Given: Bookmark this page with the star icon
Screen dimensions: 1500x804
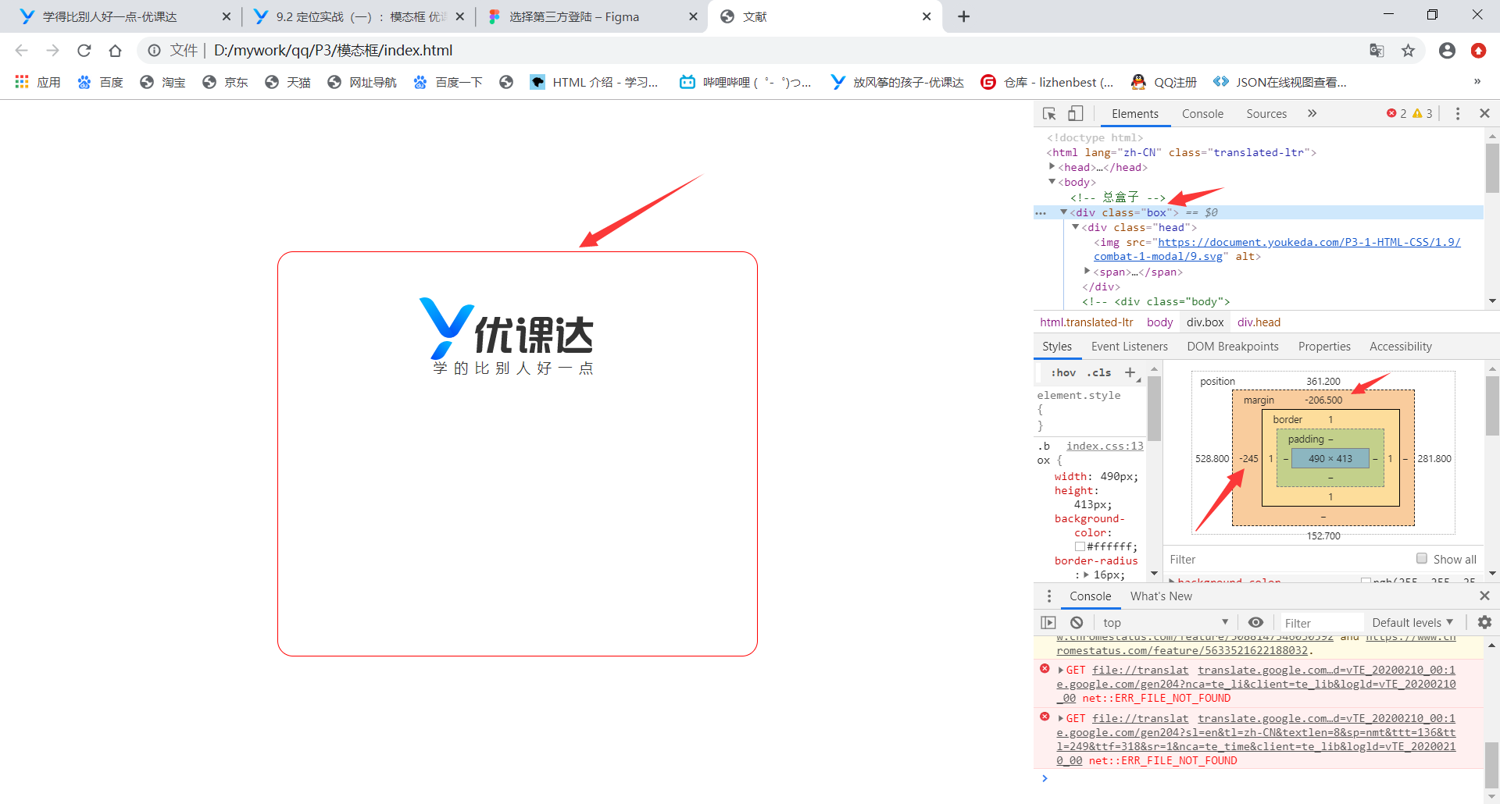Looking at the screenshot, I should point(1408,51).
